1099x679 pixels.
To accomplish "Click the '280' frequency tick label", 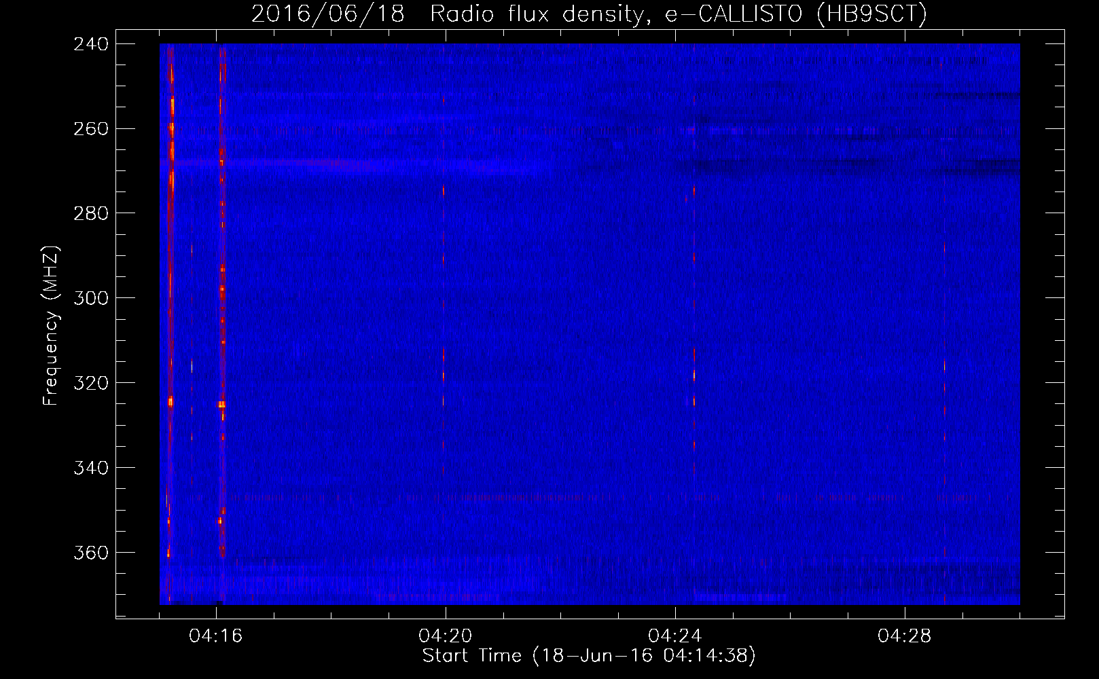I will tap(91, 214).
